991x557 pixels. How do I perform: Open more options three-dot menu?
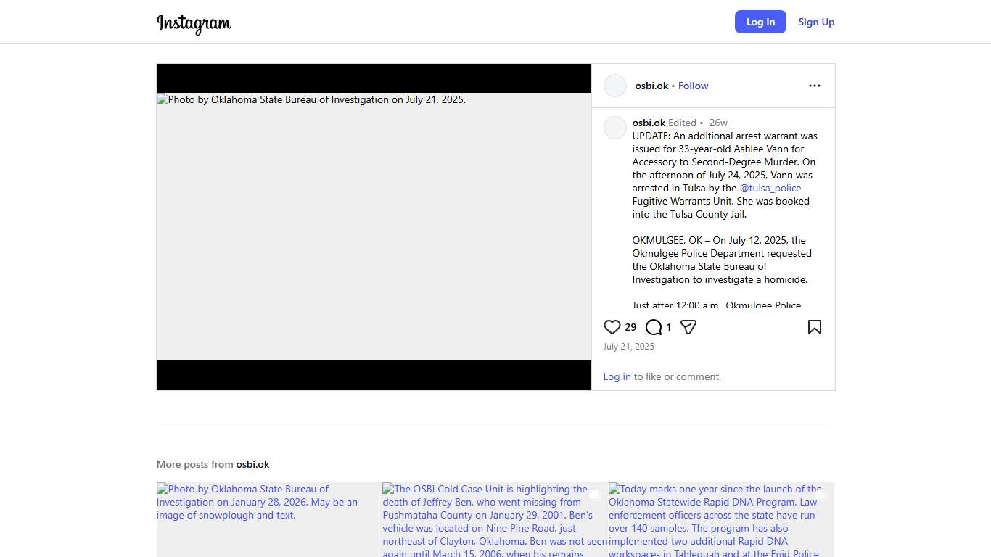[814, 86]
